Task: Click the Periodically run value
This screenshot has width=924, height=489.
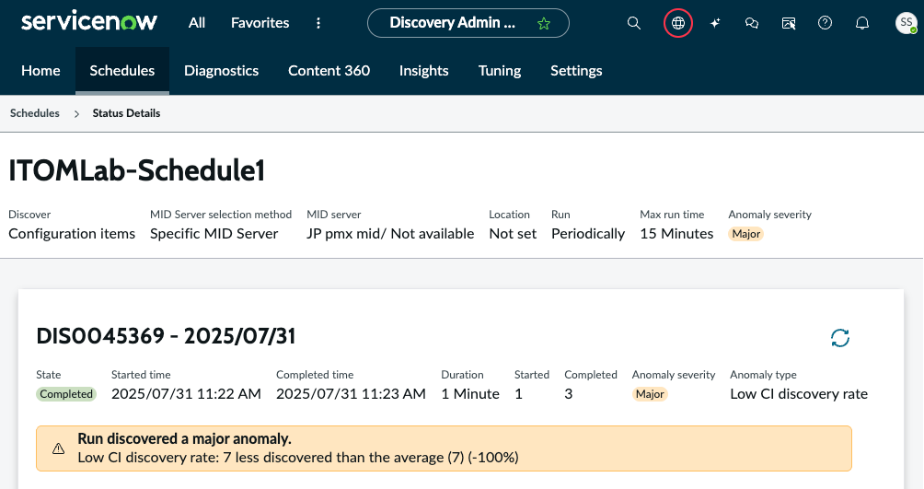Action: click(588, 234)
